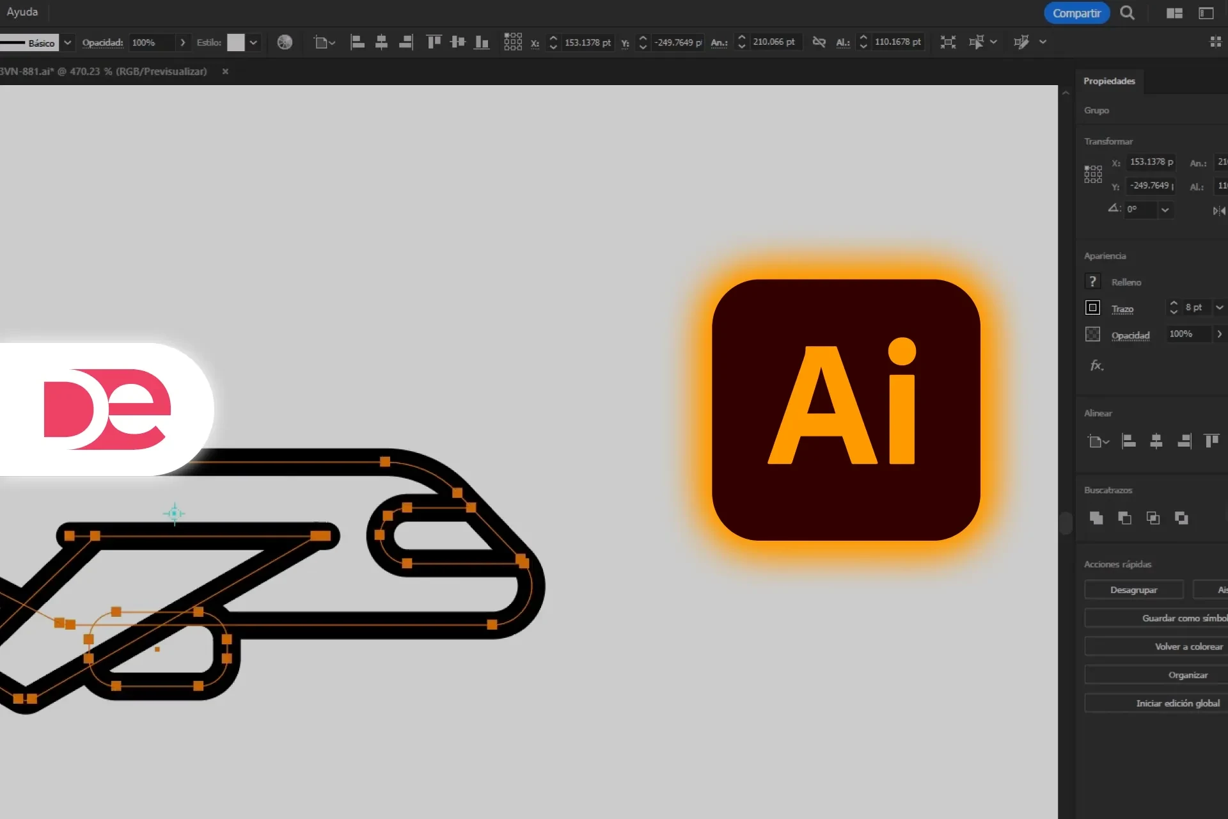Click the Y position stepper in control bar
1228x819 pixels.
coord(643,42)
